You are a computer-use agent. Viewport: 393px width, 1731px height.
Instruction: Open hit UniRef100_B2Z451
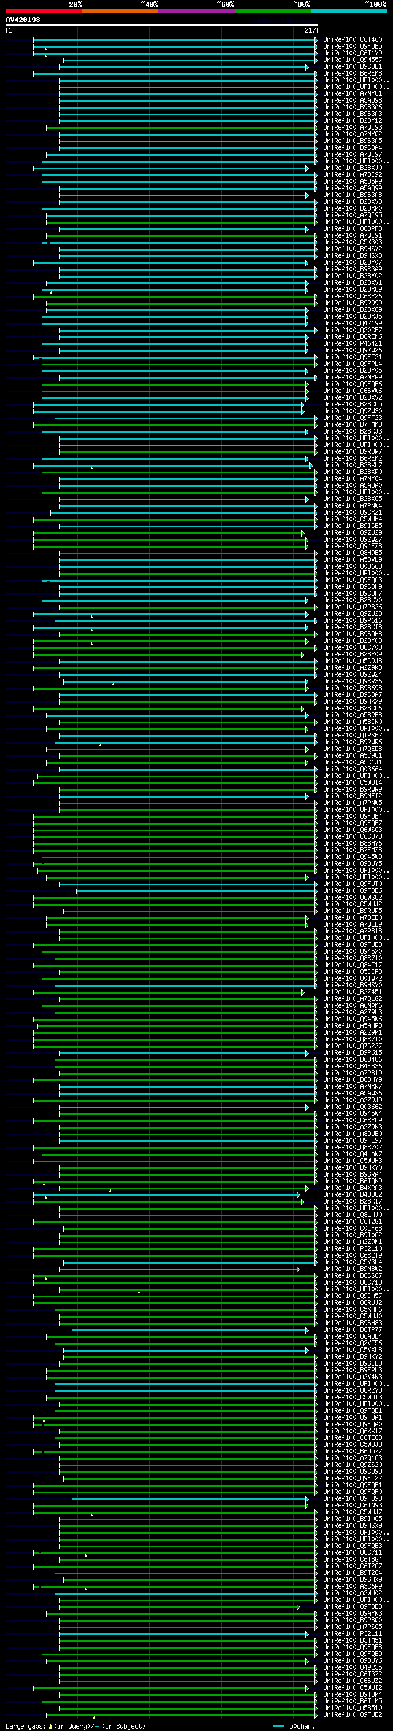pos(352,991)
